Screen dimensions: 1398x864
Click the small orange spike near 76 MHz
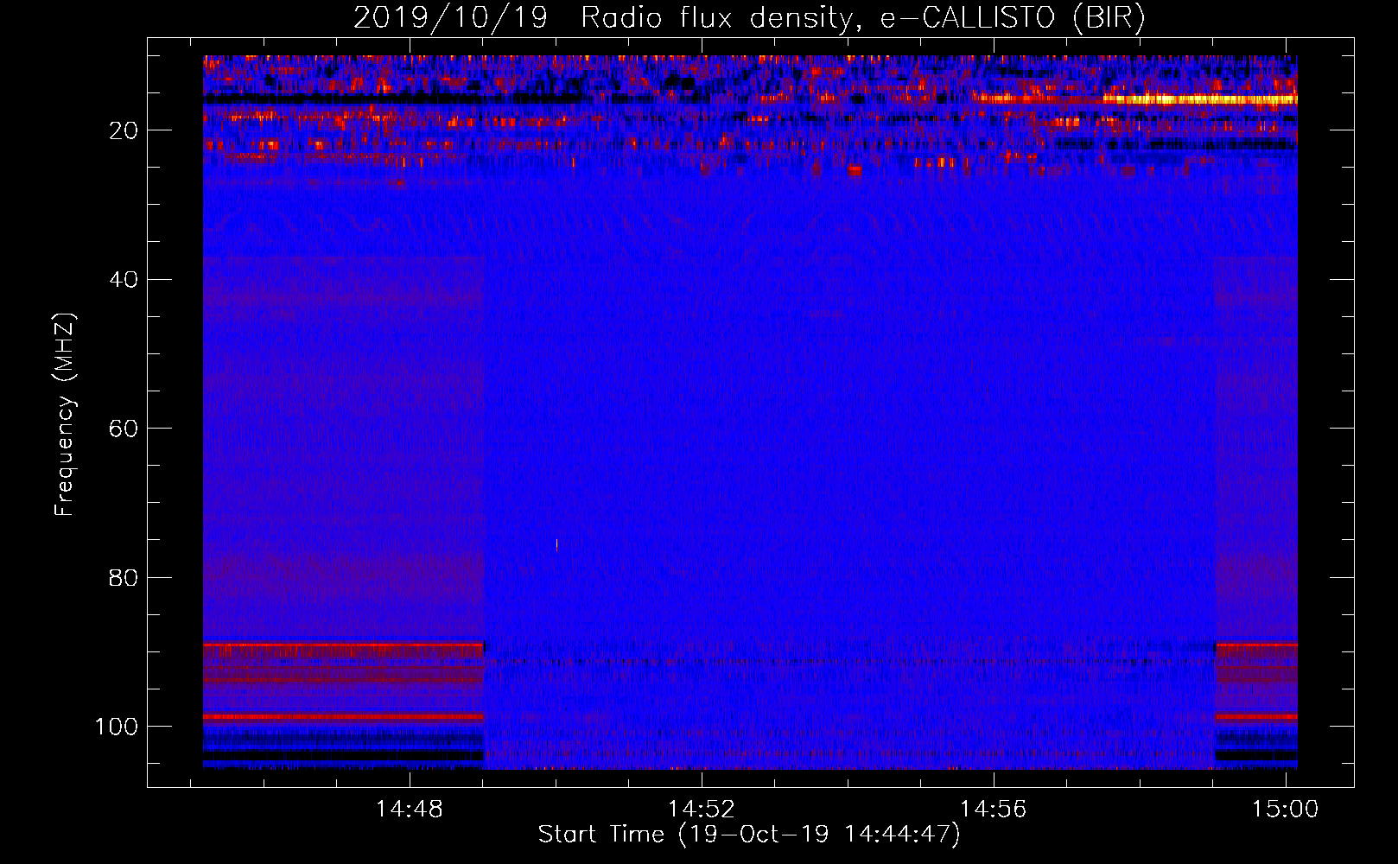556,544
